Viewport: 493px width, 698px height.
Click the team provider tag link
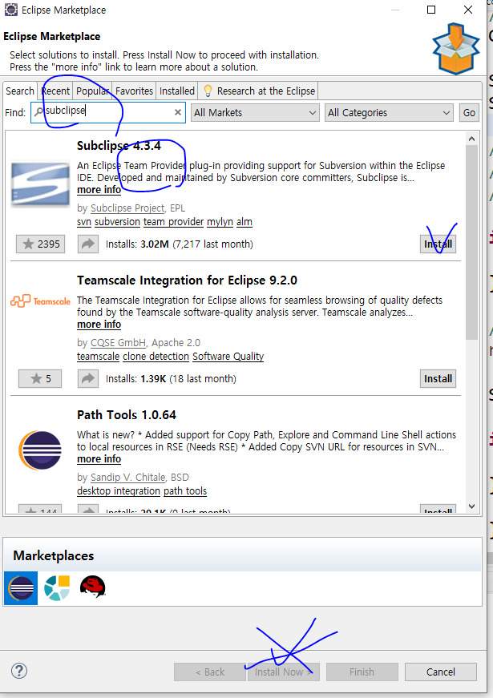[x=173, y=222]
